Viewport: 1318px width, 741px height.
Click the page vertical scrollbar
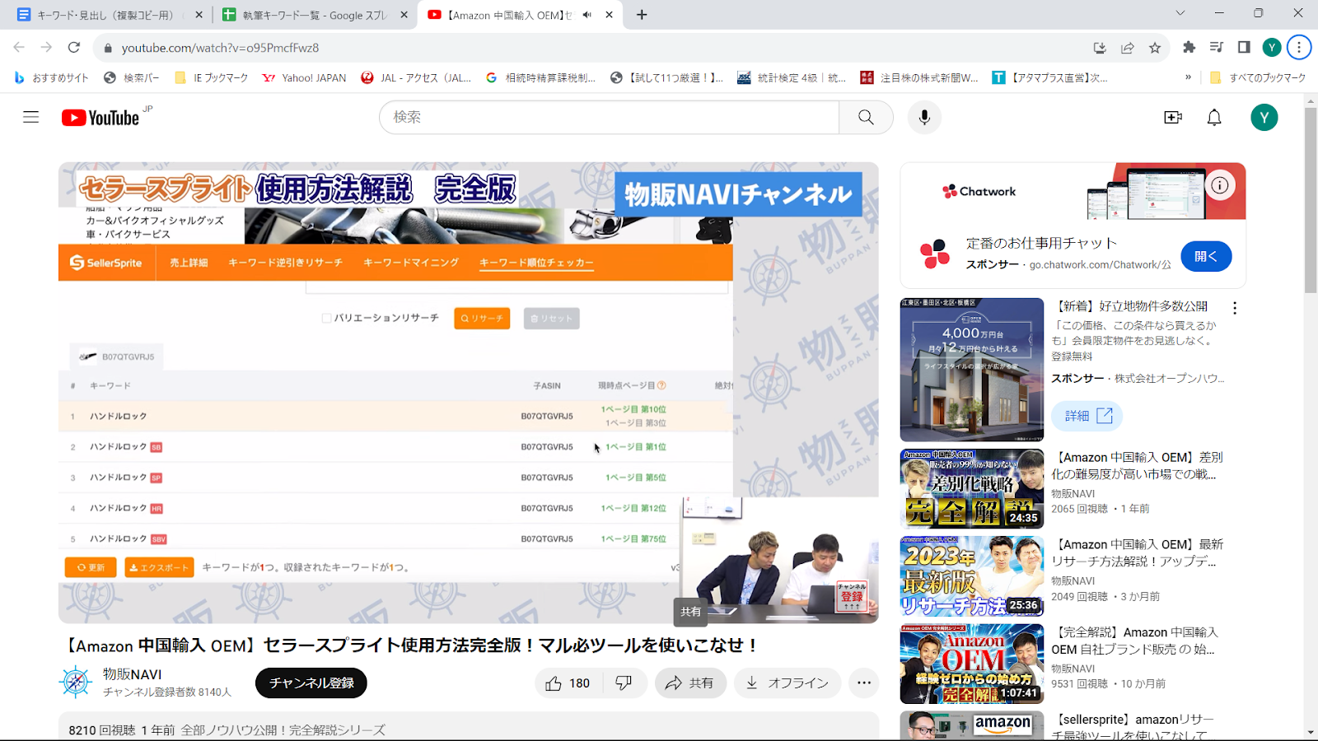pyautogui.click(x=1311, y=200)
